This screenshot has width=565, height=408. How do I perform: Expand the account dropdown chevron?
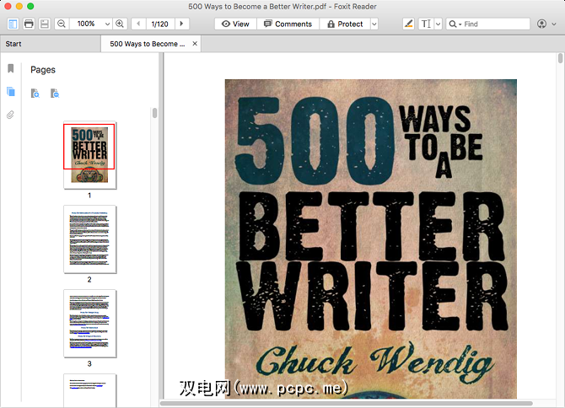pyautogui.click(x=554, y=24)
